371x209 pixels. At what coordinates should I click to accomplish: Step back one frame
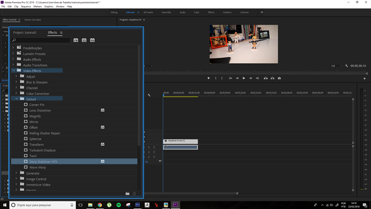(x=237, y=78)
